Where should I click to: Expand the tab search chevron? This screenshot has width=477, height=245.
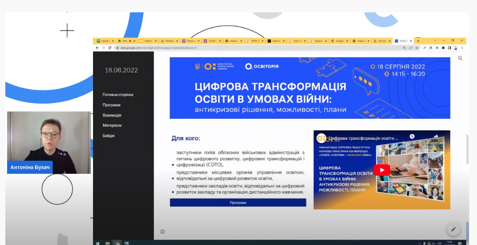click(435, 41)
